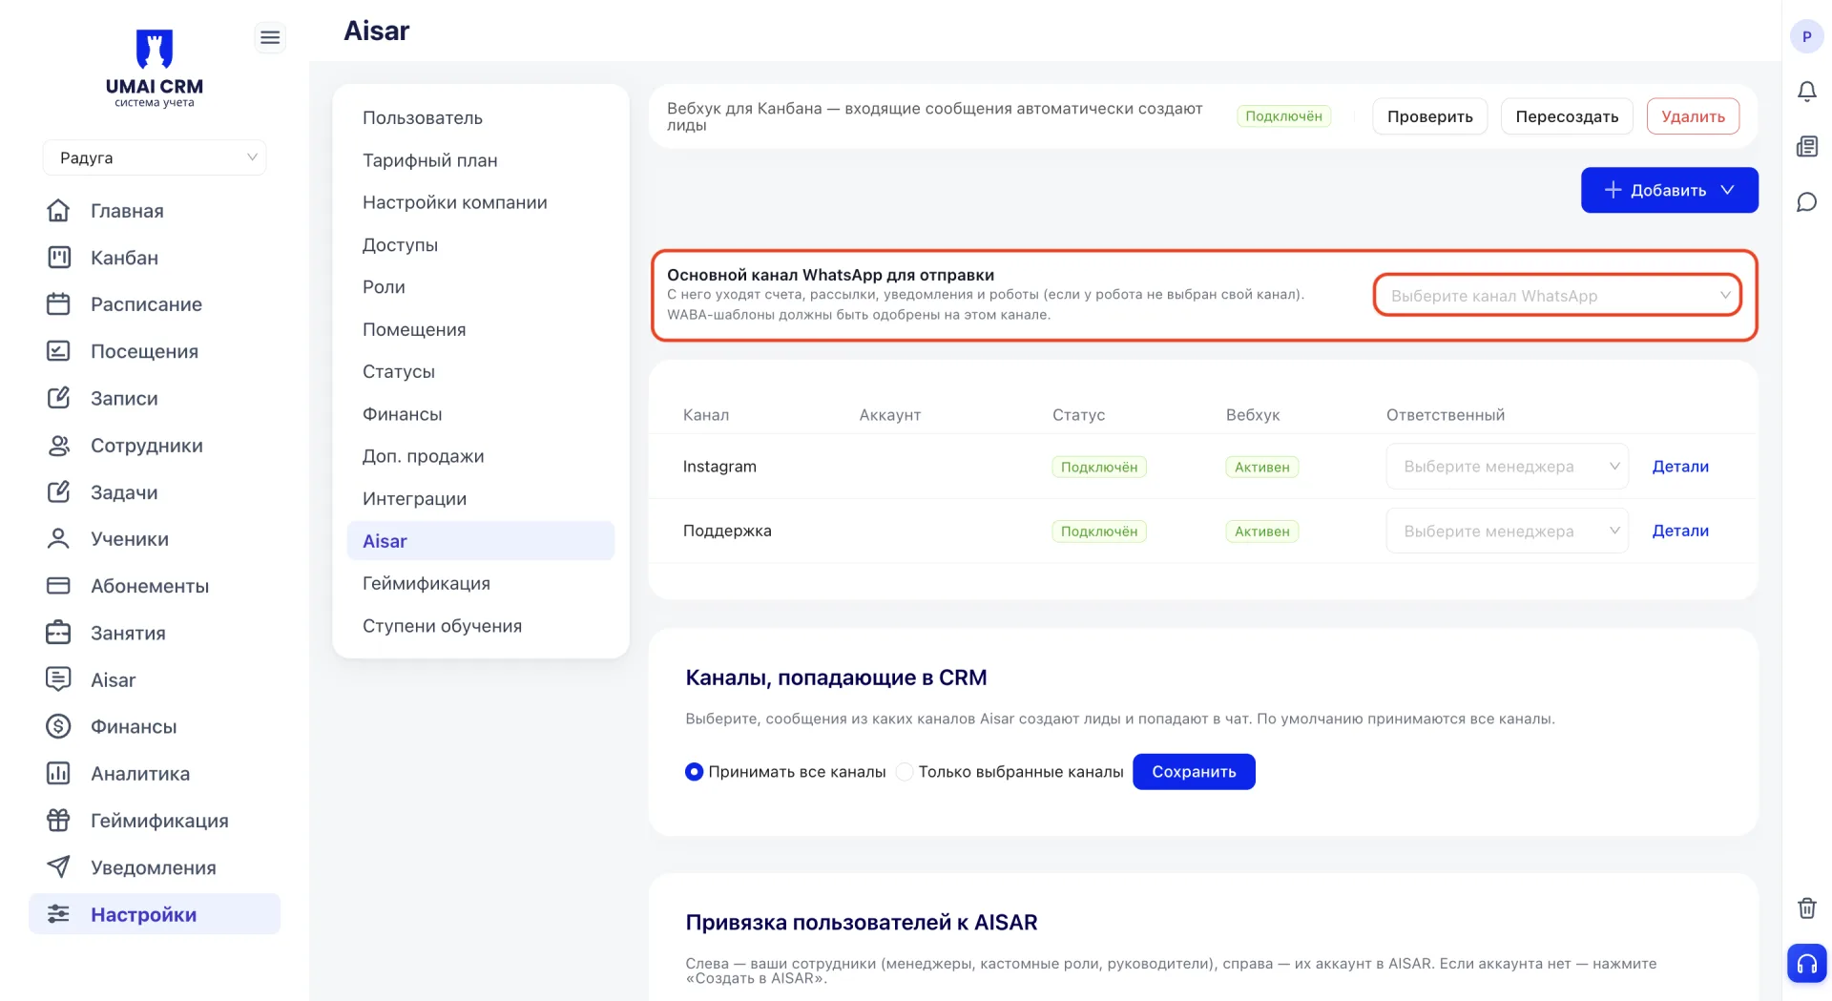Open manager dropdown in Instagram row
1832x1001 pixels.
pyautogui.click(x=1507, y=466)
